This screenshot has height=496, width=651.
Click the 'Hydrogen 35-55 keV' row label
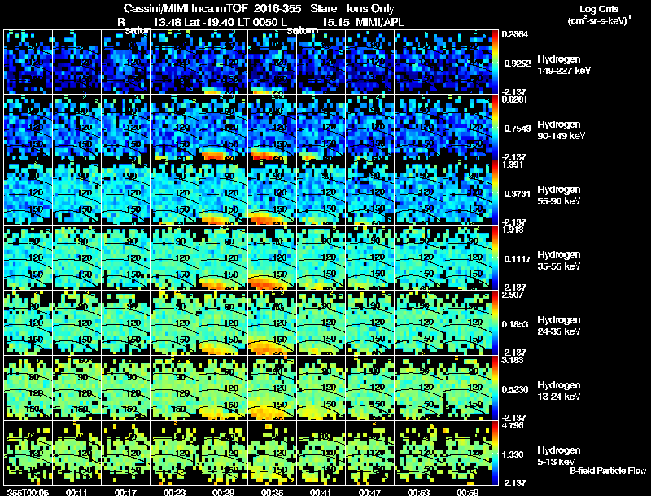click(559, 261)
